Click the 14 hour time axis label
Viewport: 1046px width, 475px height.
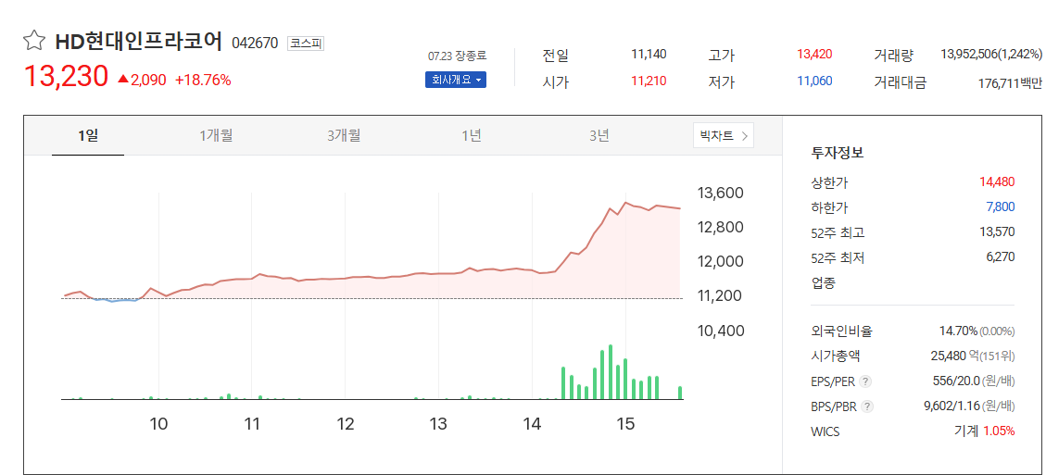532,424
